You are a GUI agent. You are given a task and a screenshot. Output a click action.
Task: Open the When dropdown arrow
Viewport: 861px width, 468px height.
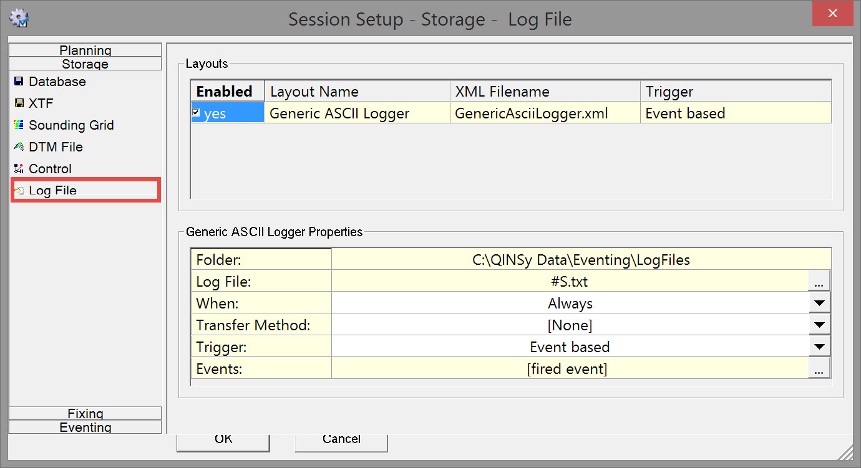tap(819, 303)
